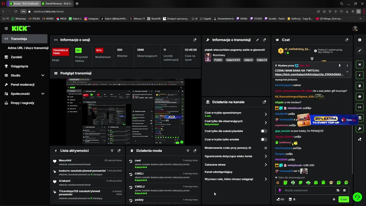Open the shop icon below the chat input
Image resolution: width=366 pixels, height=206 pixels.
tap(290, 199)
